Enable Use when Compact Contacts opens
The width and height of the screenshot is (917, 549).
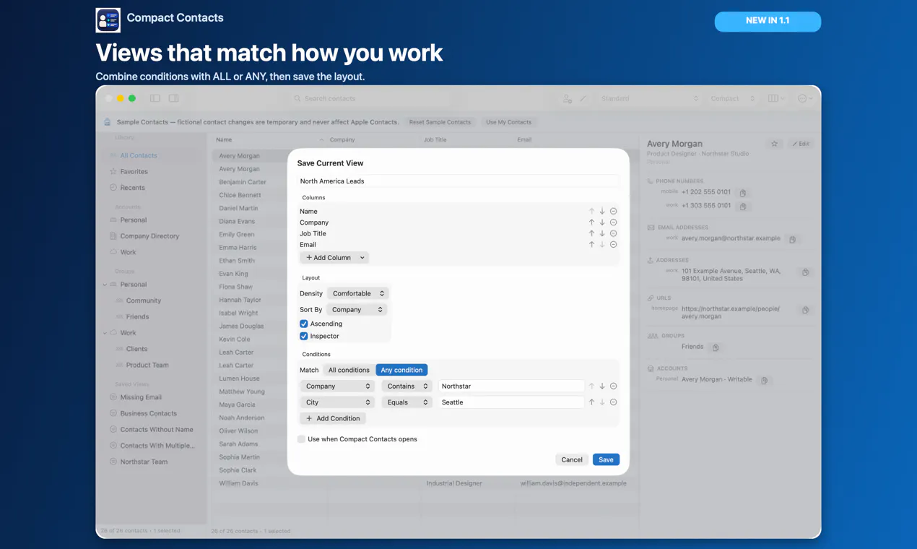pos(301,439)
